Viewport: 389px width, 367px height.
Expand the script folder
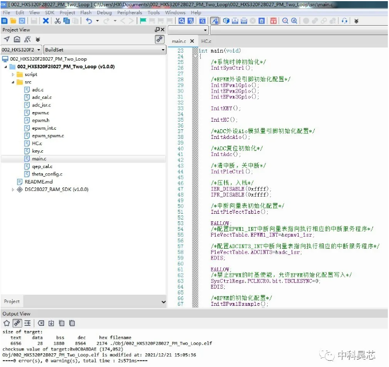13,74
